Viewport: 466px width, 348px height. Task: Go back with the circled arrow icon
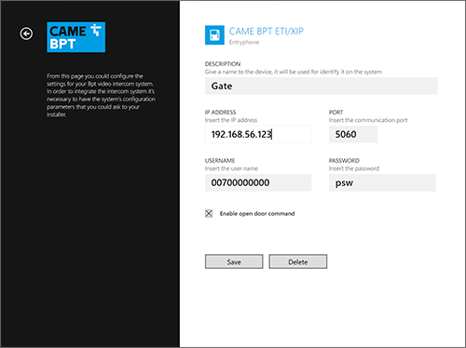tap(26, 33)
